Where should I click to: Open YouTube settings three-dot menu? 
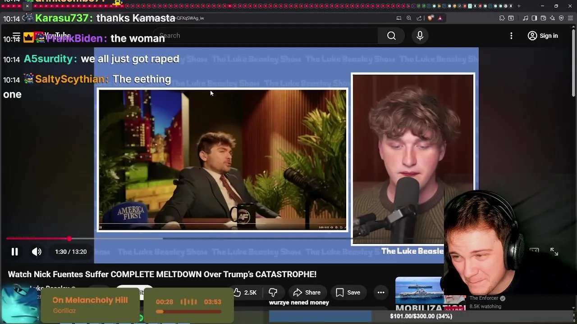[511, 36]
